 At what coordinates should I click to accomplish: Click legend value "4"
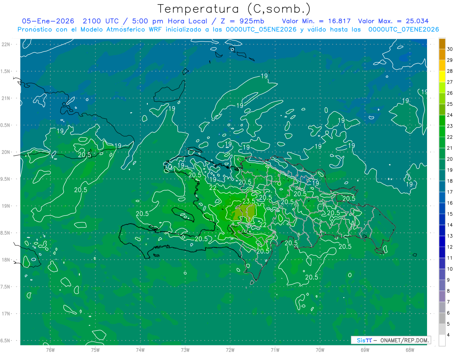pyautogui.click(x=449, y=335)
